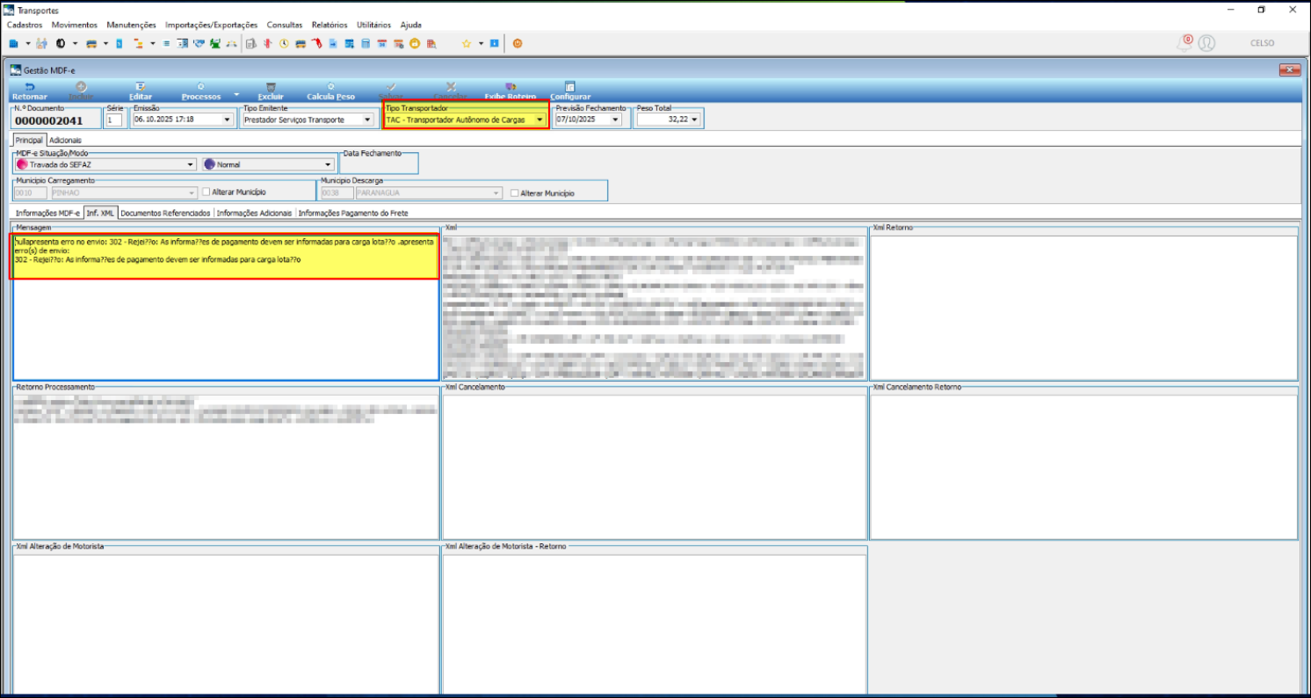
Task: Expand the Travada do SEFAZ situation dropdown
Action: click(190, 164)
